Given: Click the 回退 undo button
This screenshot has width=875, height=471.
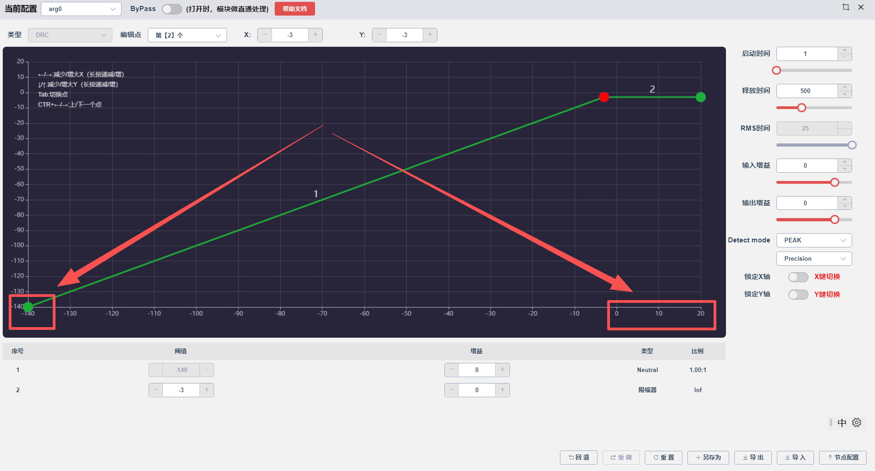Looking at the screenshot, I should coord(579,457).
